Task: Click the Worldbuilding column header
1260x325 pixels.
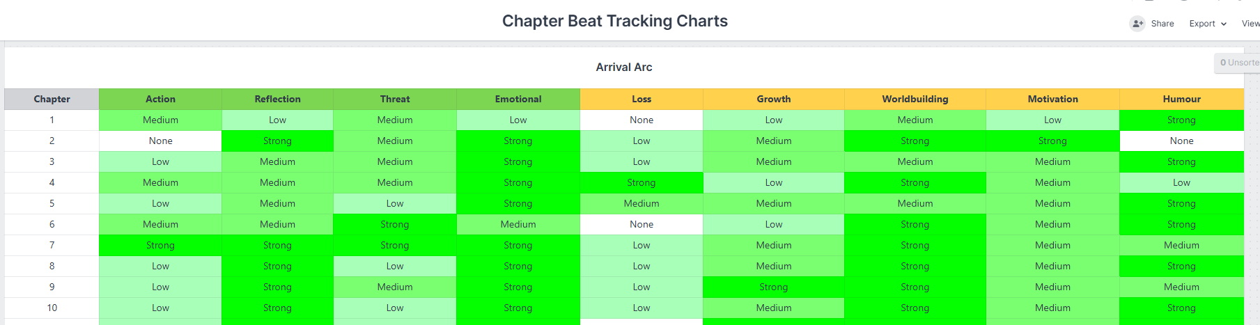Action: coord(915,99)
